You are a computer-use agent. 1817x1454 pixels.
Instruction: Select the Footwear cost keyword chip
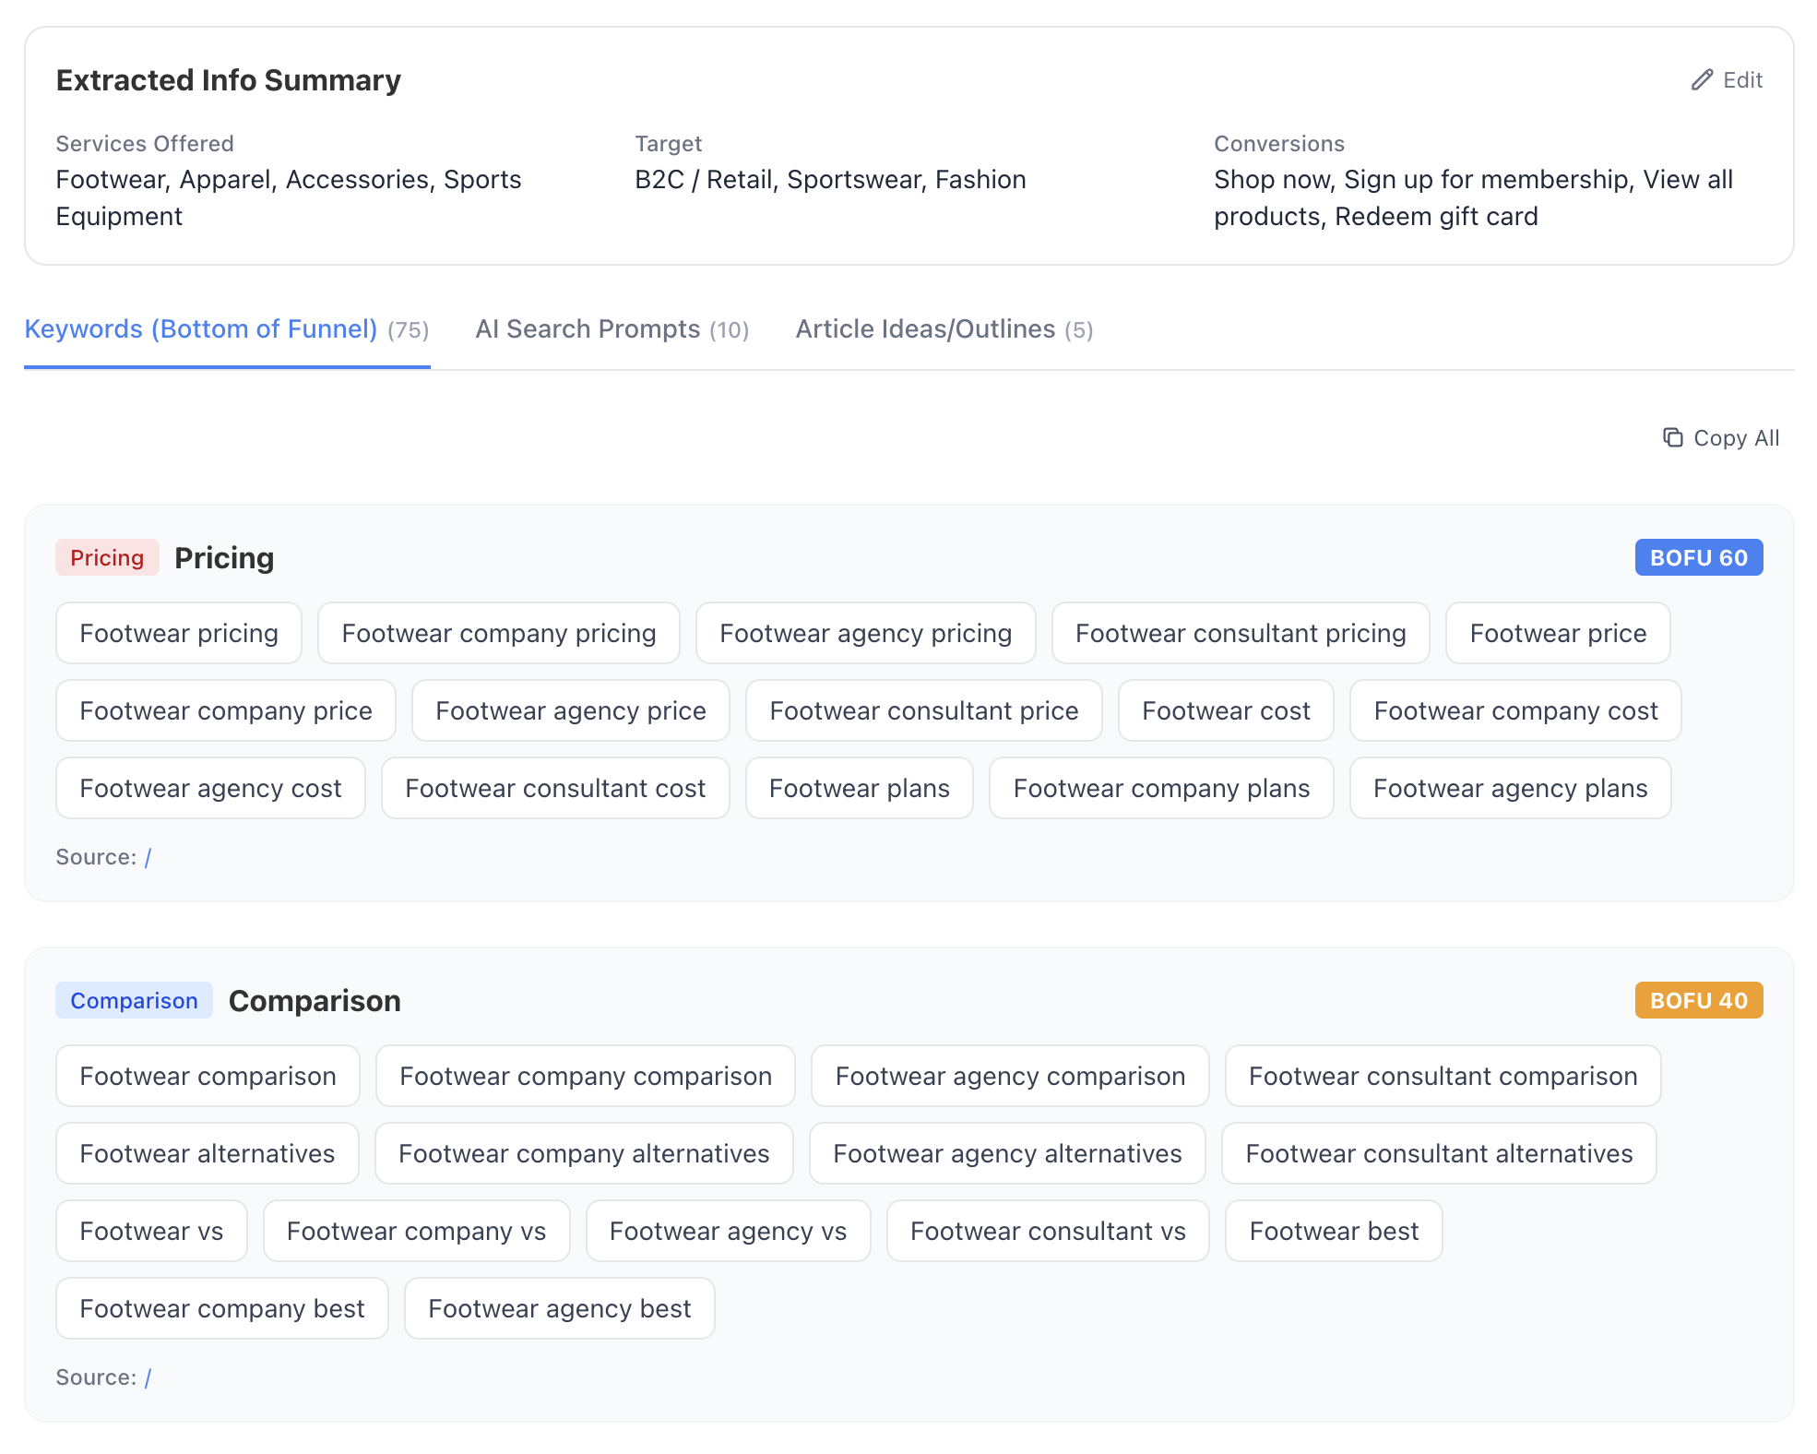tap(1225, 710)
